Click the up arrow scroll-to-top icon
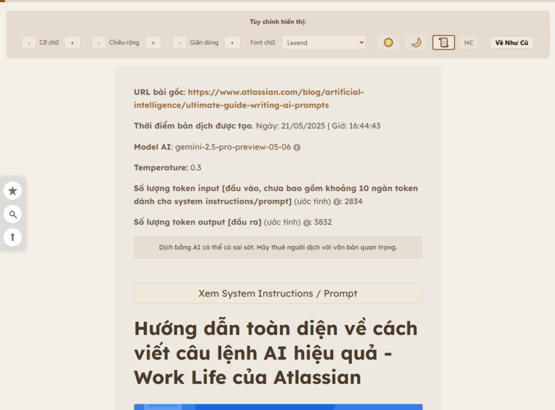555x410 pixels. [x=13, y=237]
